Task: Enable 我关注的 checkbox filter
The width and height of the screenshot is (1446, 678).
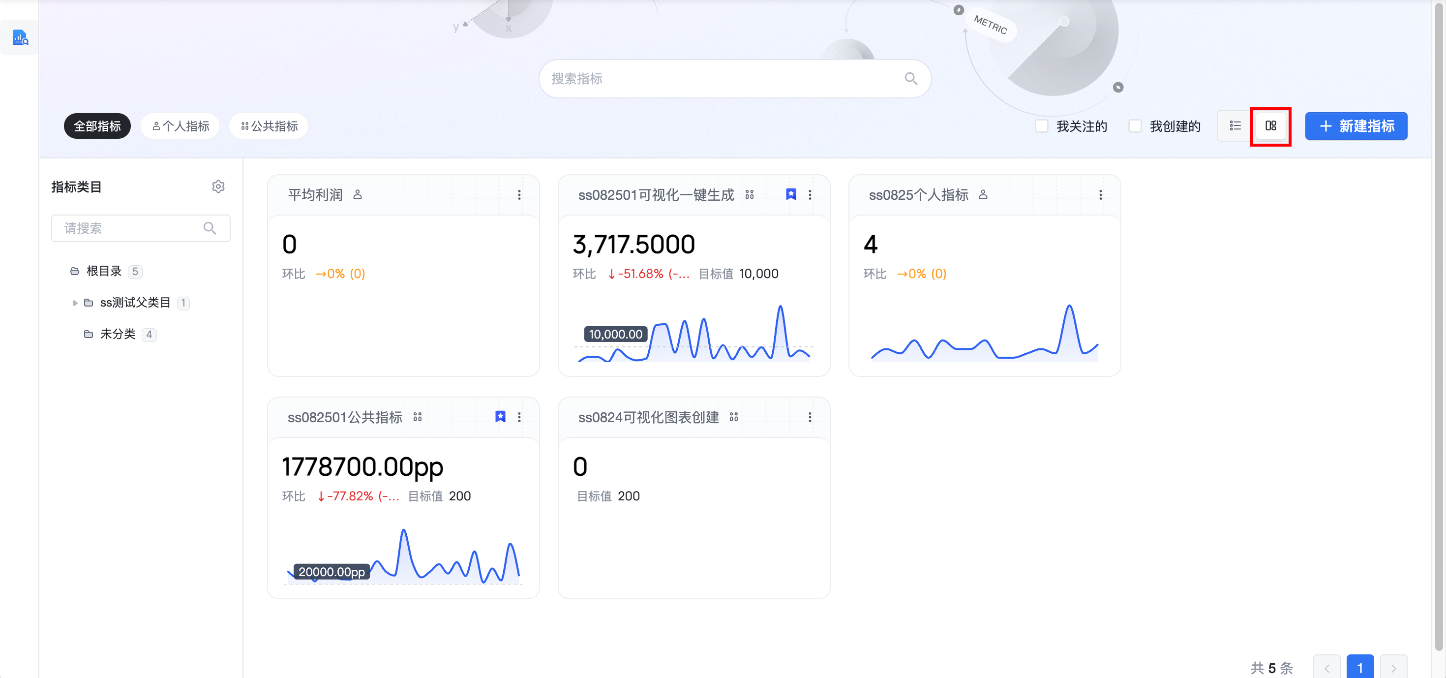Action: pos(1041,126)
